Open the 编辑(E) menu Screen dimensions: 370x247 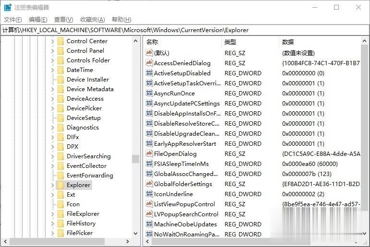pos(38,20)
